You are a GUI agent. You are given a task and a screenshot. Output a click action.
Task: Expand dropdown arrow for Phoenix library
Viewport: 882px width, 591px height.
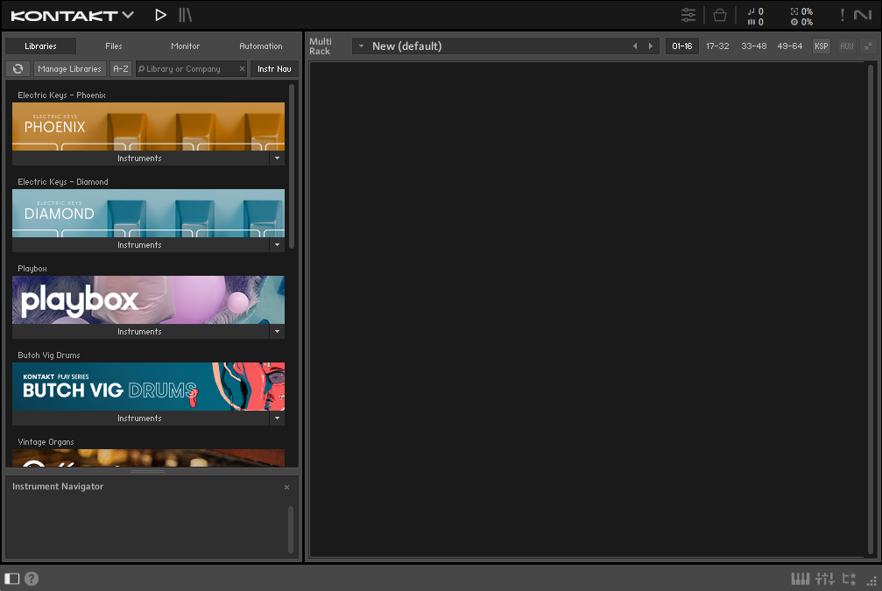point(278,158)
